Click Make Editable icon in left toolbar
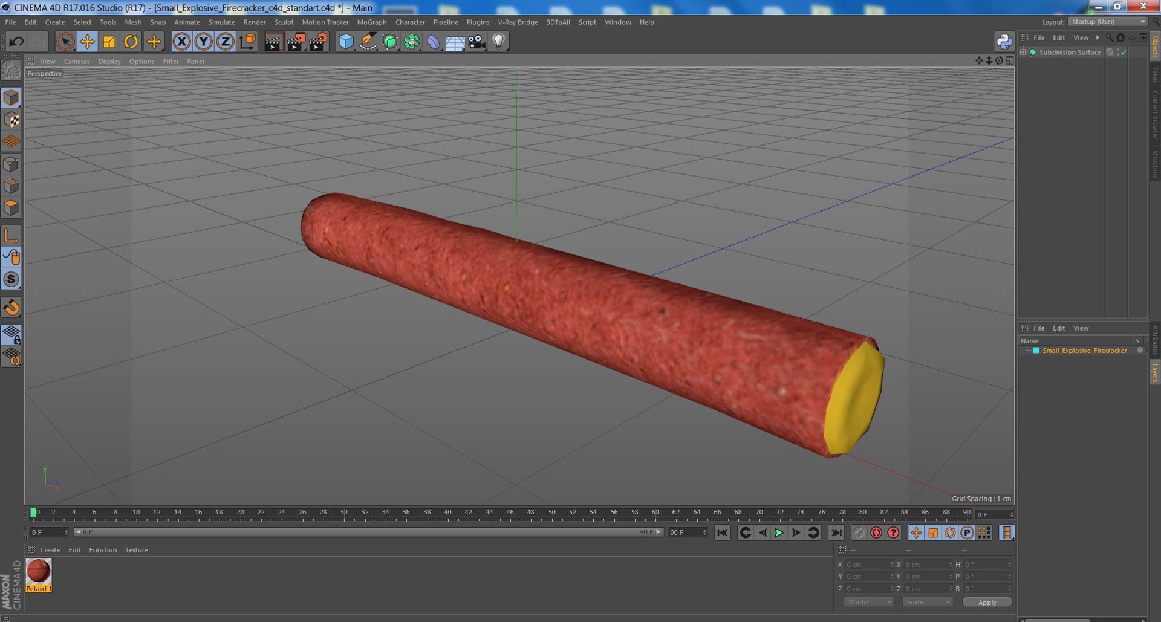The height and width of the screenshot is (622, 1161). (11, 71)
